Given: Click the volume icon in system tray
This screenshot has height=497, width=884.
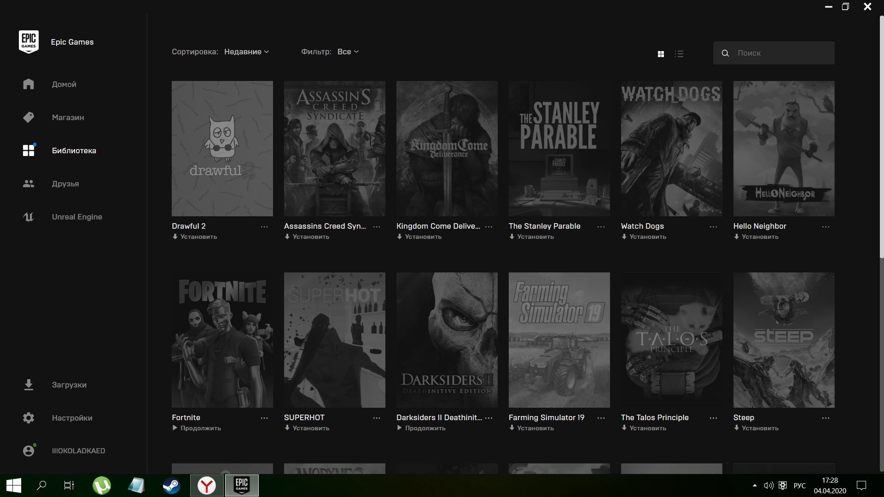Looking at the screenshot, I should click(768, 485).
